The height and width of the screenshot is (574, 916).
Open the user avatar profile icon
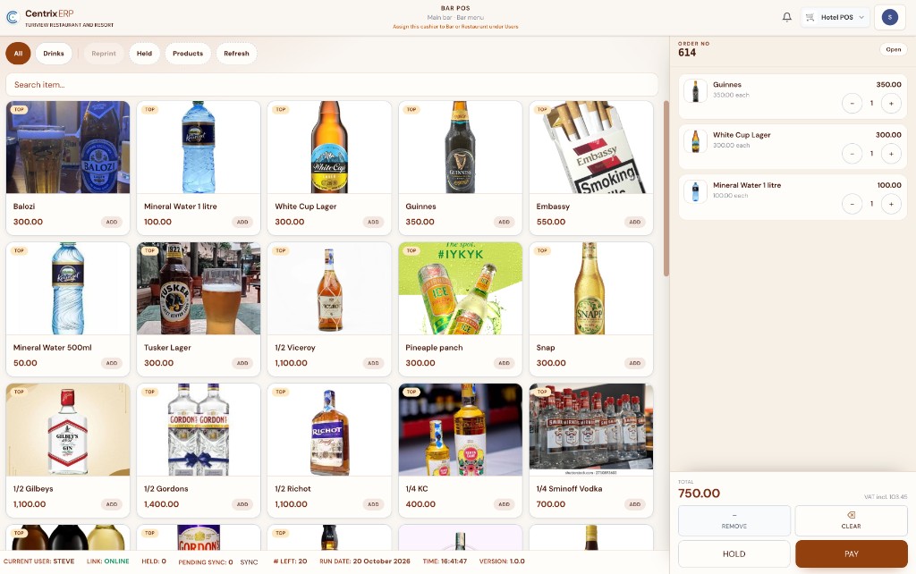[x=889, y=17]
